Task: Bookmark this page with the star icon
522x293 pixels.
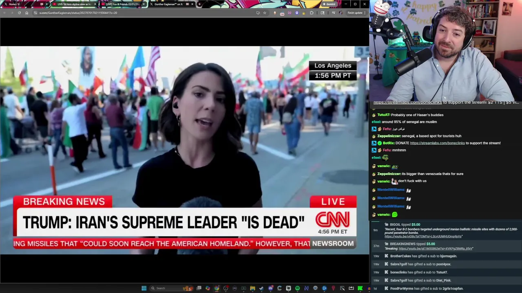Action: coord(265,13)
